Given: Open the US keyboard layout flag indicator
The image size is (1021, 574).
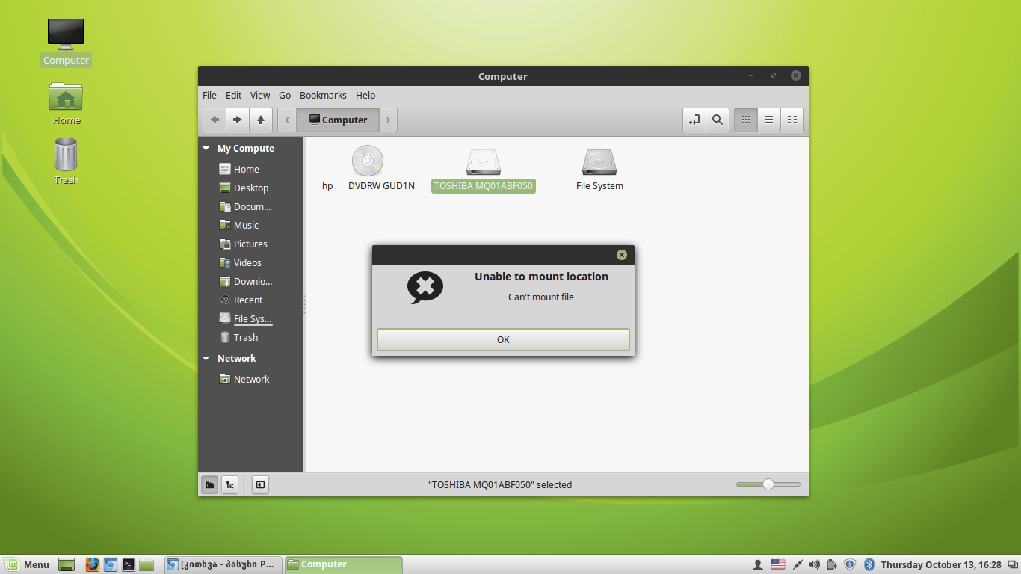Looking at the screenshot, I should 778,564.
